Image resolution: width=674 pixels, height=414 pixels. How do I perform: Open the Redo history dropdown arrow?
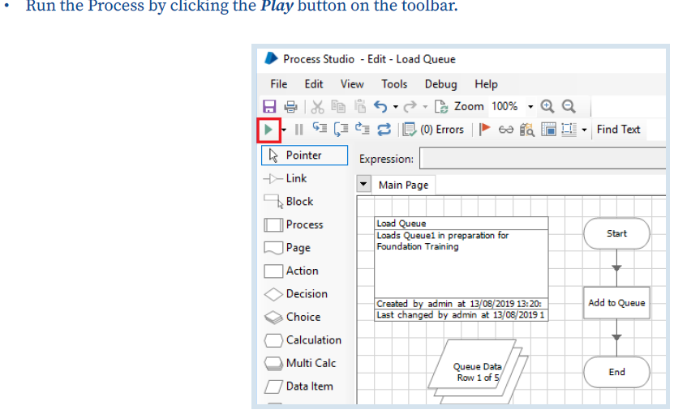click(425, 106)
